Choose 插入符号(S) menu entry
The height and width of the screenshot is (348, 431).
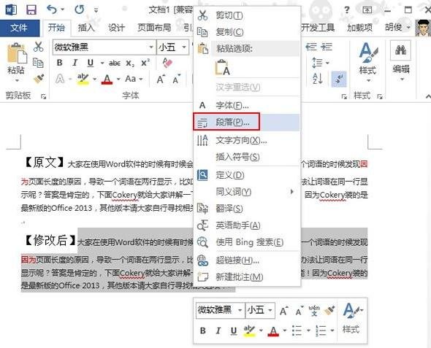coord(248,157)
